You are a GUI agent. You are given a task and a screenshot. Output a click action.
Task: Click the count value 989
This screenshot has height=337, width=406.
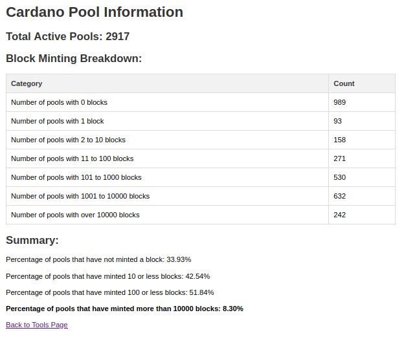(x=340, y=102)
